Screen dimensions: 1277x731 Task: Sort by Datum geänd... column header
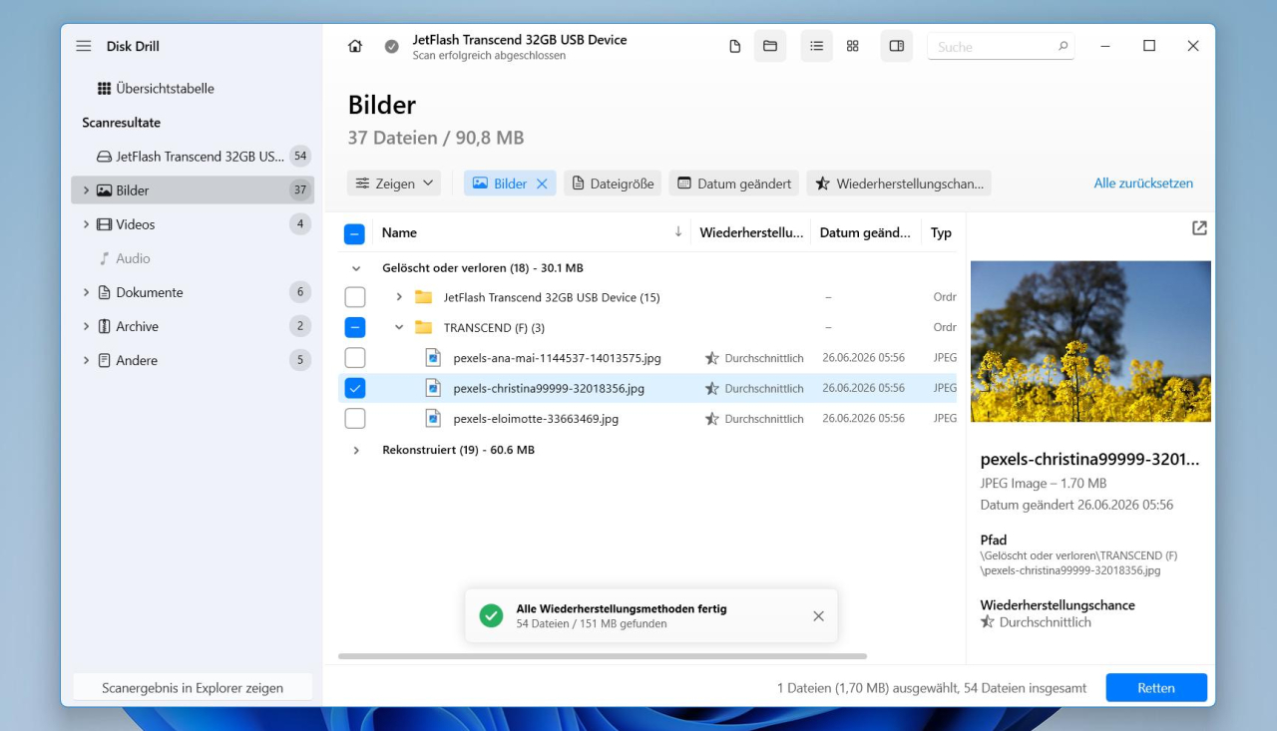coord(865,232)
